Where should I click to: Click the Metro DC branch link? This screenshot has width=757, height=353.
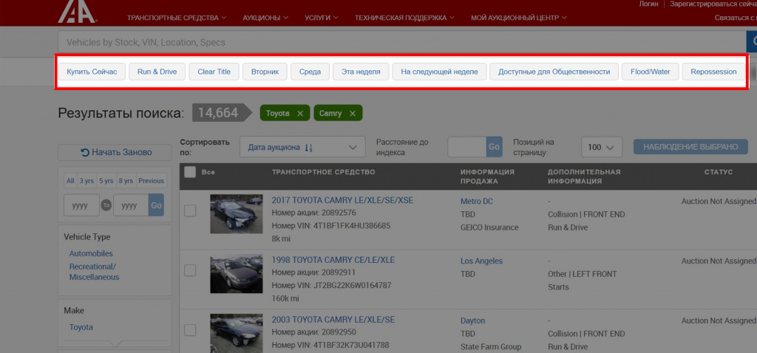pos(477,201)
